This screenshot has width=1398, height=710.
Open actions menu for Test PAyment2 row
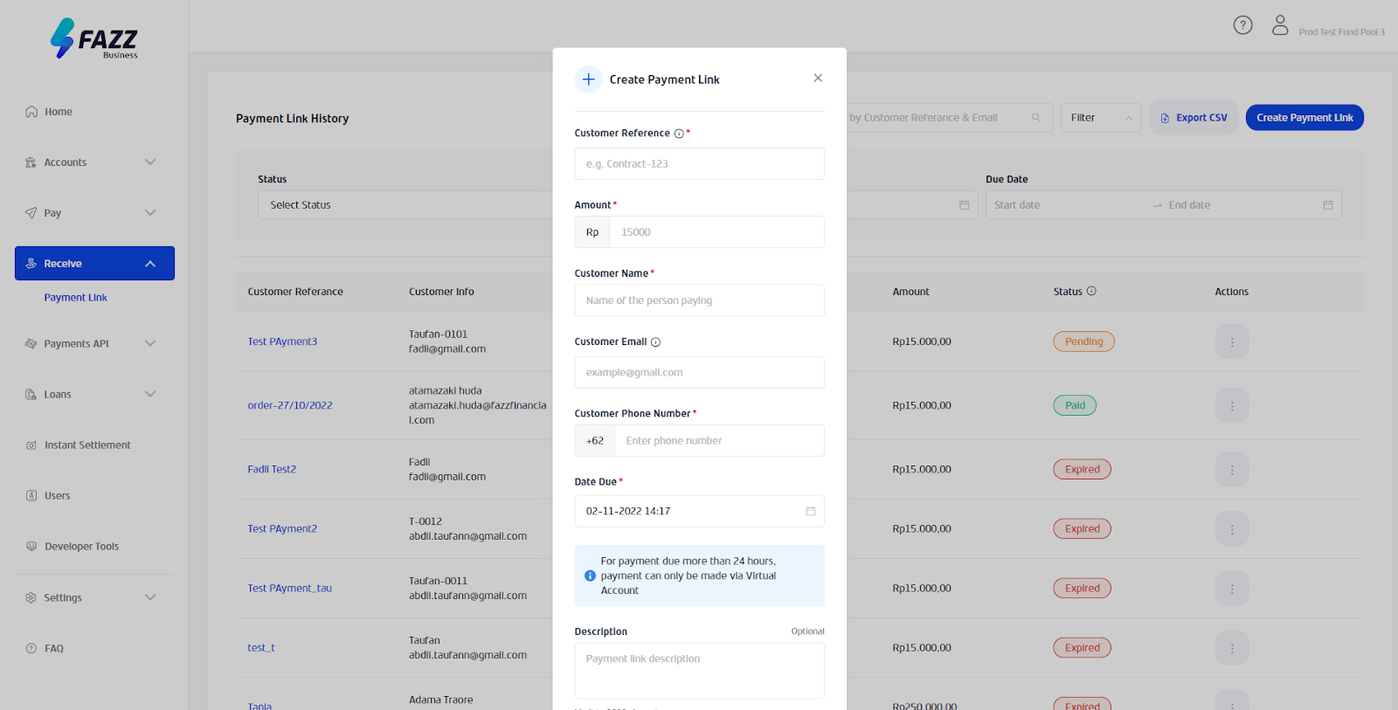tap(1232, 529)
